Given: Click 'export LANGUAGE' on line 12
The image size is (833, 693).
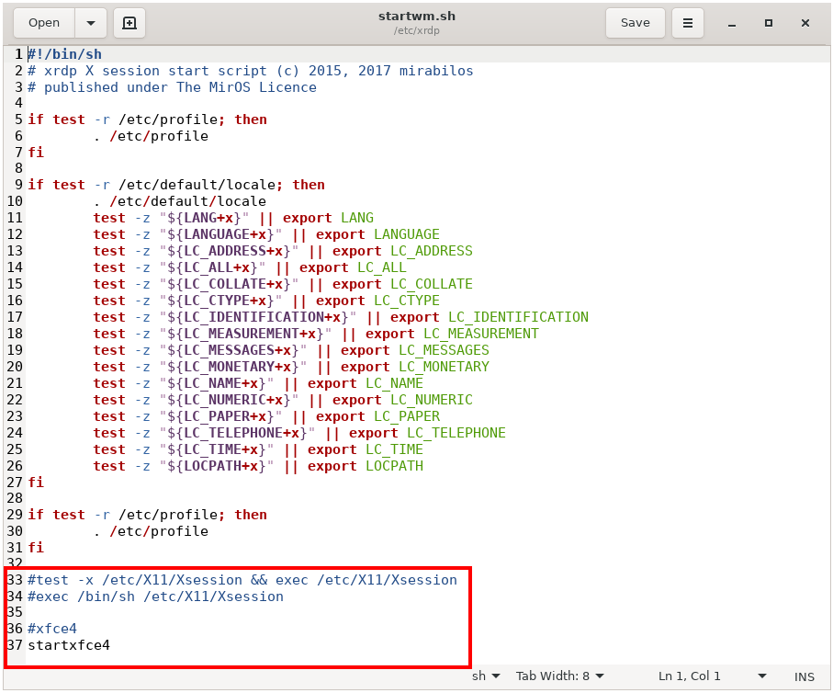Looking at the screenshot, I should [377, 234].
